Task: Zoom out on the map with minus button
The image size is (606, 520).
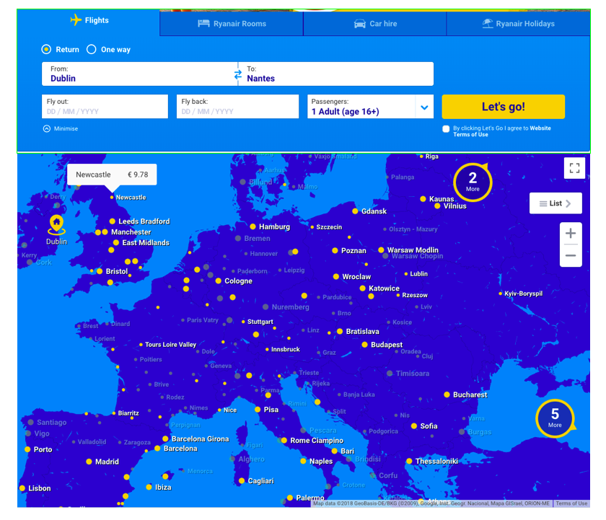Action: pyautogui.click(x=571, y=255)
